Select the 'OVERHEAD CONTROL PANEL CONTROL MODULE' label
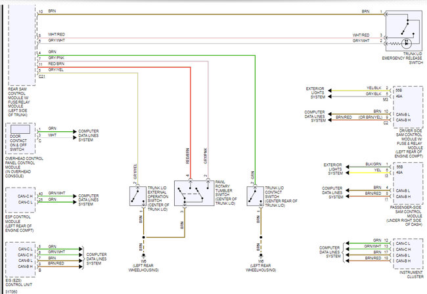Image resolution: width=427 pixels, height=294 pixels. (24, 167)
